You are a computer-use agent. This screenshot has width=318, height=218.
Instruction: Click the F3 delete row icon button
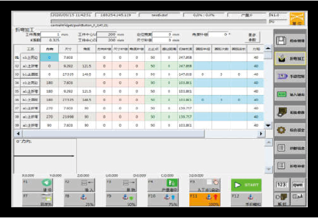[x=121, y=185]
